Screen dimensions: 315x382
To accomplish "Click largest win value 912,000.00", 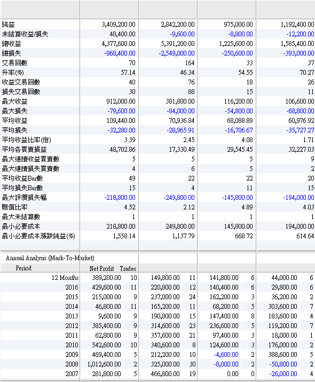I will click(121, 102).
